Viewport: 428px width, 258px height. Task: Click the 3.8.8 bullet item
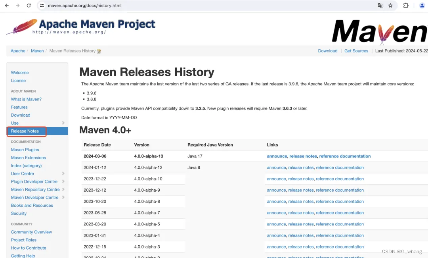(92, 99)
